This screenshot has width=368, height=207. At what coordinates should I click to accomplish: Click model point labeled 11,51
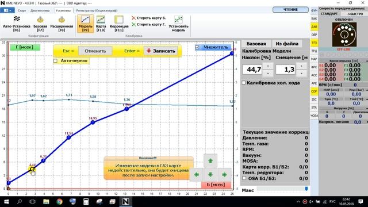click(68, 137)
